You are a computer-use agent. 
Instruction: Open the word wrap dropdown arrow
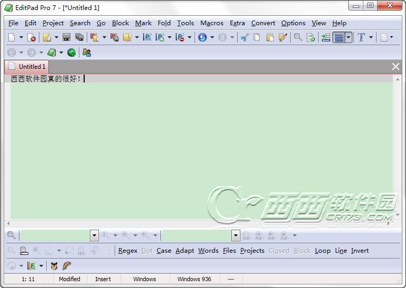pos(349,37)
